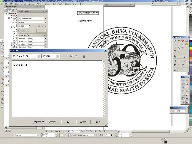Click Cancel in Edit Text dialog

(83, 121)
